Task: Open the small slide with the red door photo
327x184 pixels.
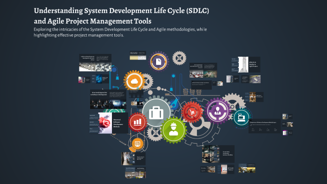Action: pos(225,169)
